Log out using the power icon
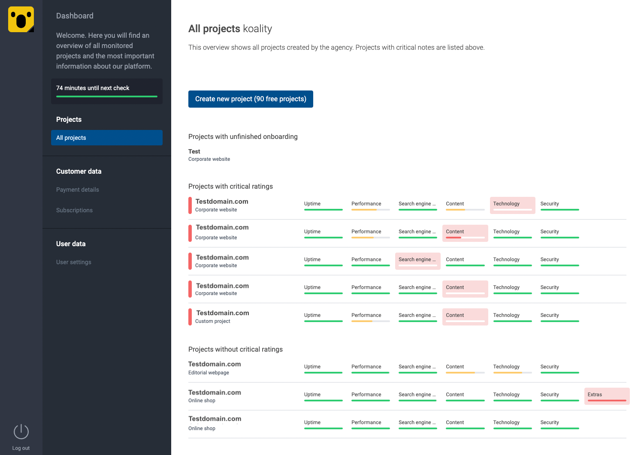Image resolution: width=638 pixels, height=455 pixels. 21,431
